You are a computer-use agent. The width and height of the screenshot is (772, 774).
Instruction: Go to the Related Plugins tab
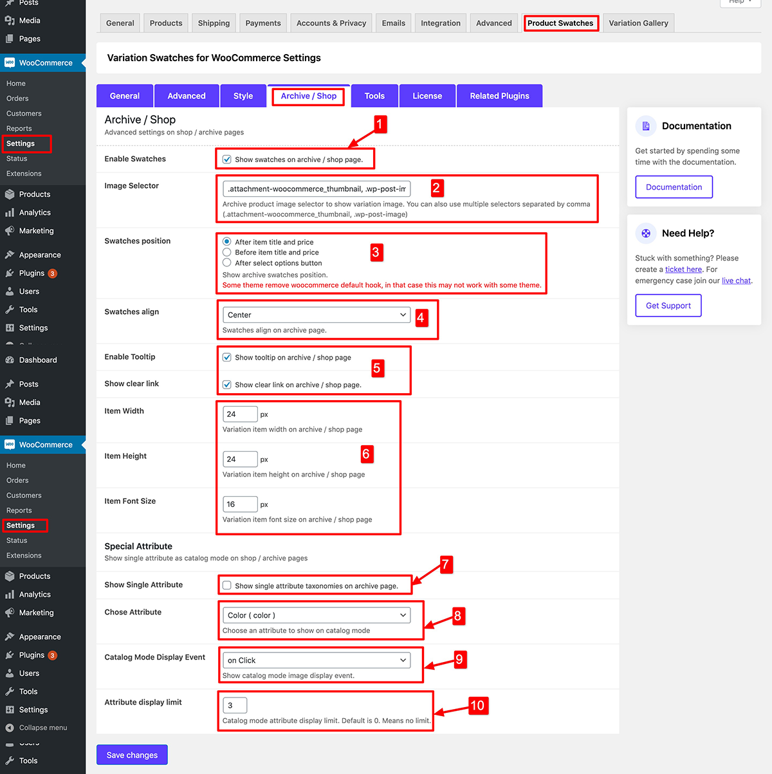pyautogui.click(x=500, y=96)
